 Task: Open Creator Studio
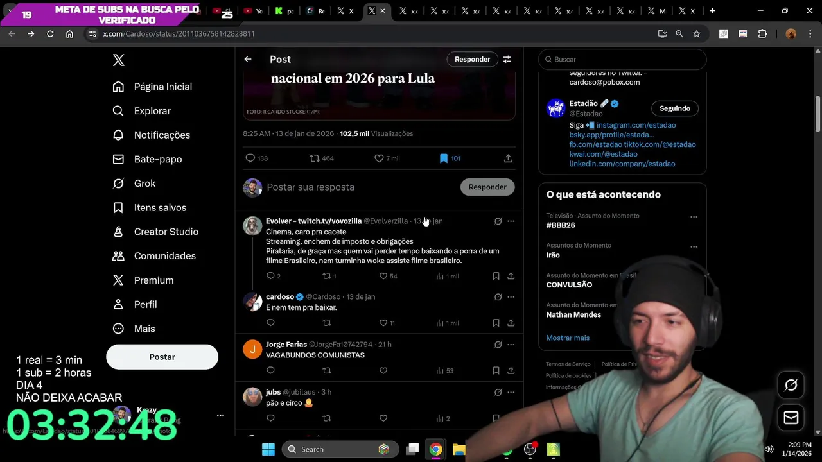(x=155, y=232)
